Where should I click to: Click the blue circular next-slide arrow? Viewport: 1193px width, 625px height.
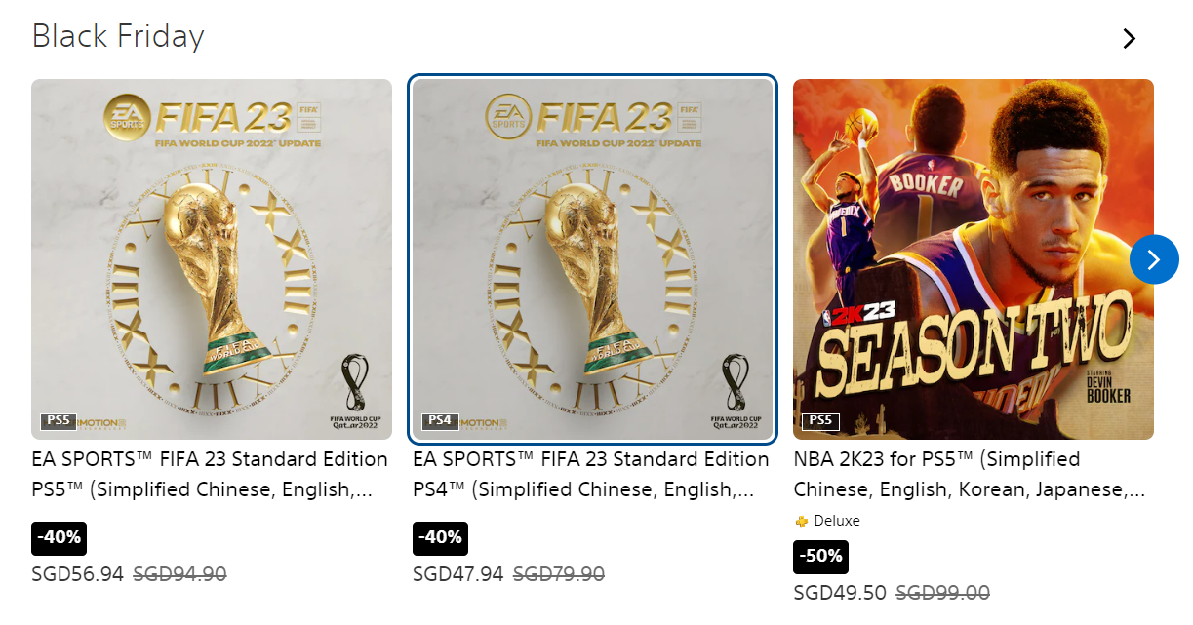[x=1154, y=259]
